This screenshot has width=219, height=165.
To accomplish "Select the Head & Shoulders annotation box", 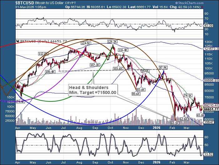I will click(92, 90).
